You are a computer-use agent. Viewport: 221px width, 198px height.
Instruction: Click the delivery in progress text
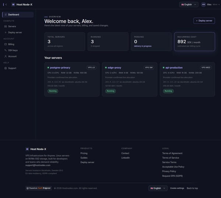143,46
